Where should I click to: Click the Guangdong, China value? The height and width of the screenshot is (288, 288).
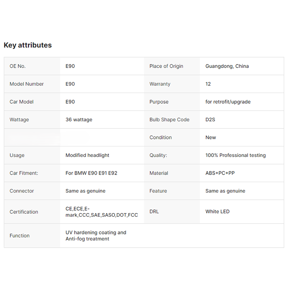tap(227, 66)
